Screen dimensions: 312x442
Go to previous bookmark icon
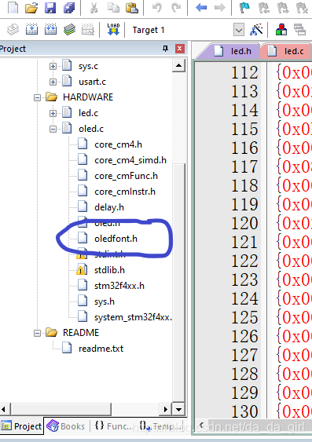tap(263, 7)
